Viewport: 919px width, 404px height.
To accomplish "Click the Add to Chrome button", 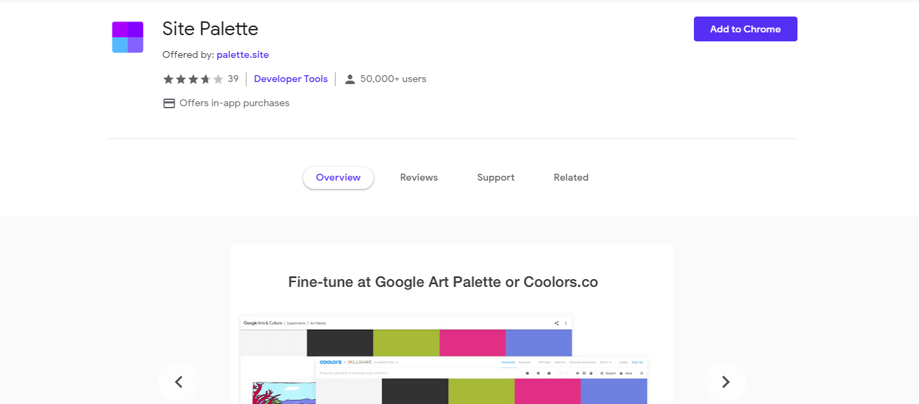I will pyautogui.click(x=745, y=29).
